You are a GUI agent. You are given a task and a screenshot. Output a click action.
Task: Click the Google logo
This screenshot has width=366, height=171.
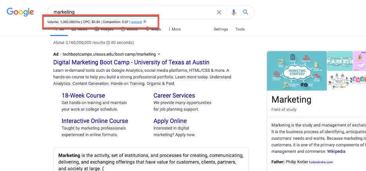[20, 12]
